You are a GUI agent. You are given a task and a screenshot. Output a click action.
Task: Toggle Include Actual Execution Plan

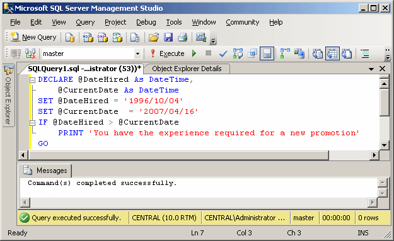[285, 53]
